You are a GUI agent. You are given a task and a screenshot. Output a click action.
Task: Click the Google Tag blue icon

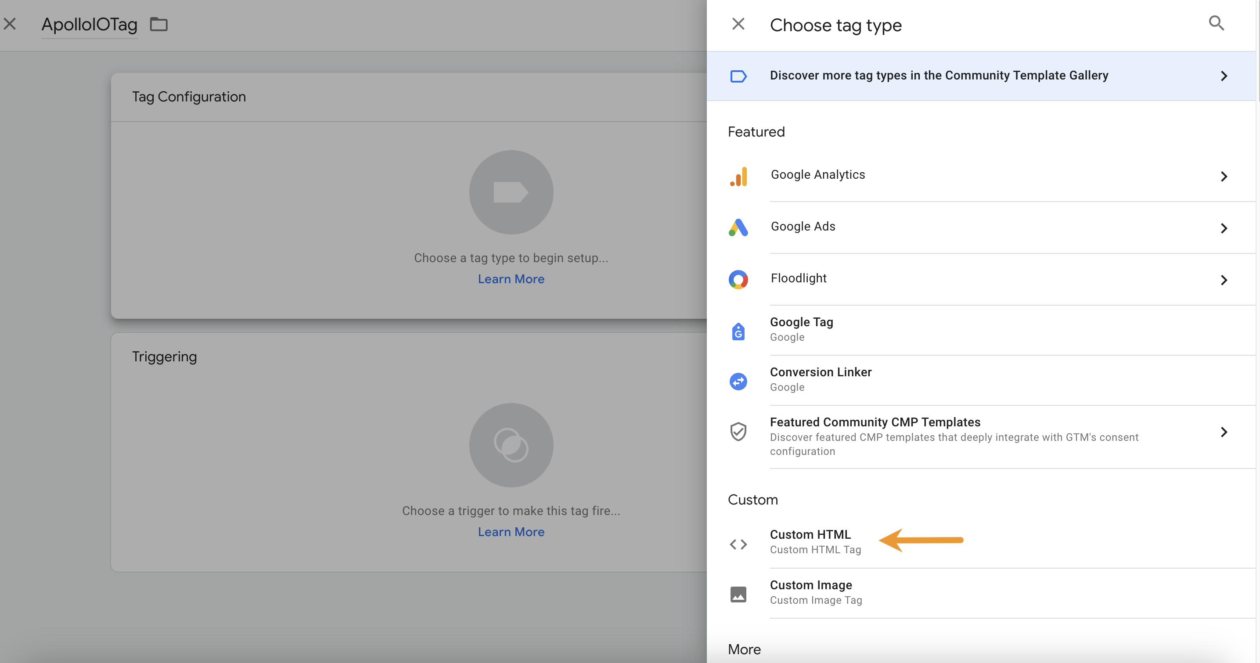click(738, 331)
